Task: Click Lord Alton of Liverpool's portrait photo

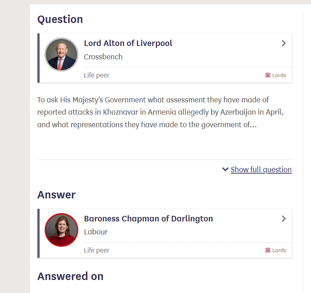Action: 61,55
